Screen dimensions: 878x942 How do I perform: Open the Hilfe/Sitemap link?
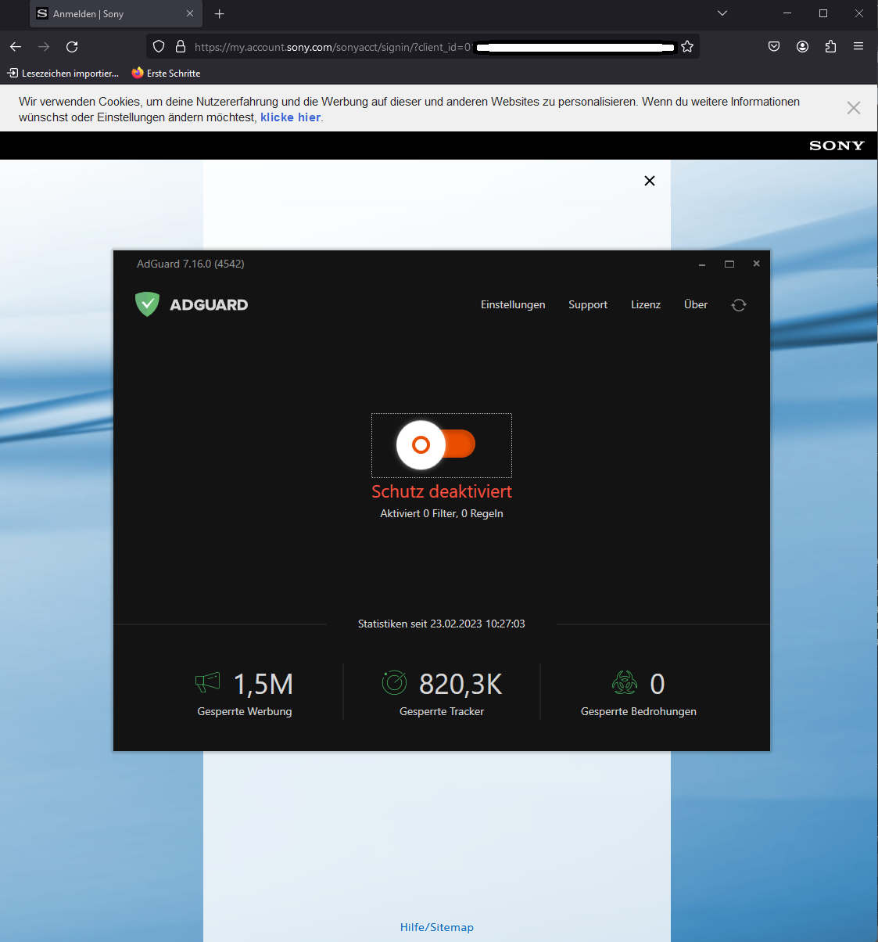coord(436,927)
